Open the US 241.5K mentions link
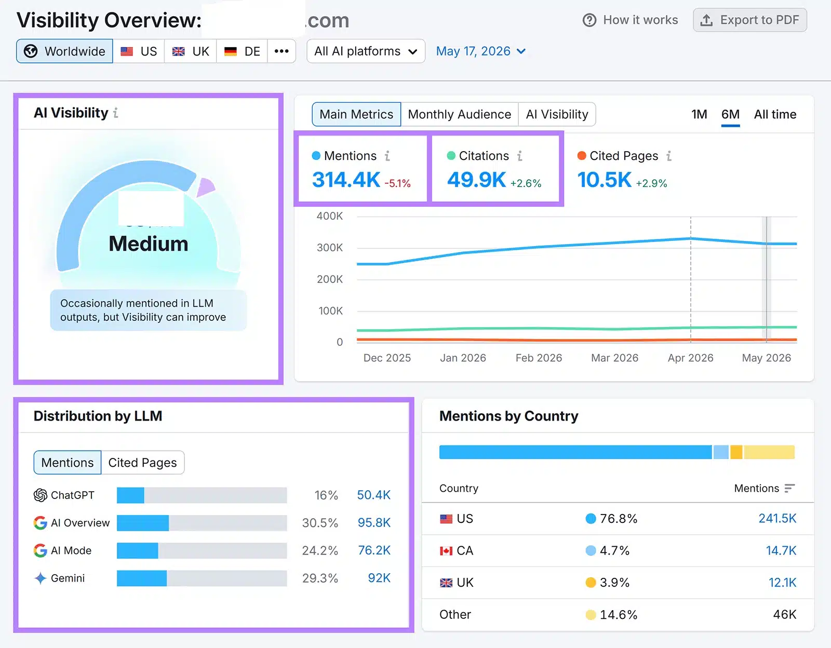 (777, 519)
